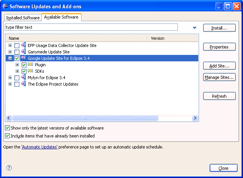This screenshot has height=178, width=243.
Task: Open the filter view menu dropdown arrow
Action: click(194, 28)
